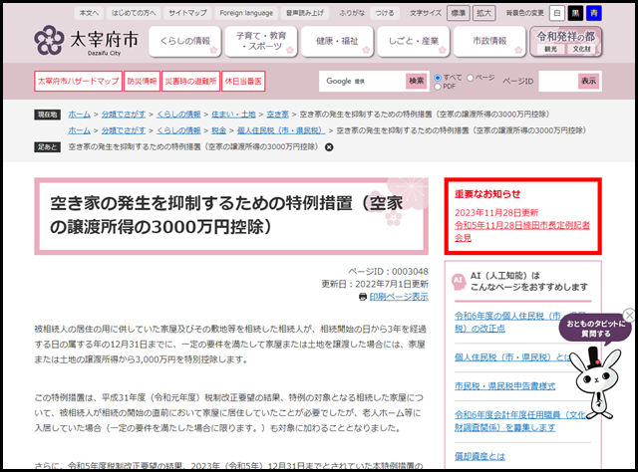Open the printer icon for print view
This screenshot has height=472, width=638.
click(363, 297)
